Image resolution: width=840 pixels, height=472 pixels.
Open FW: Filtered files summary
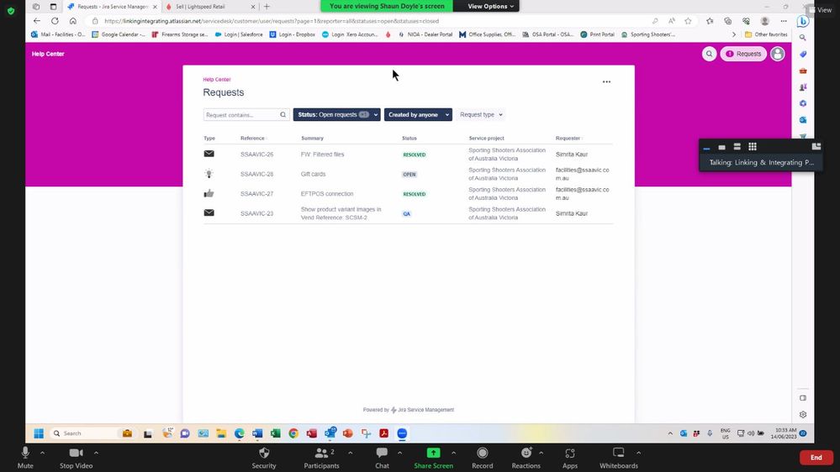pyautogui.click(x=323, y=155)
